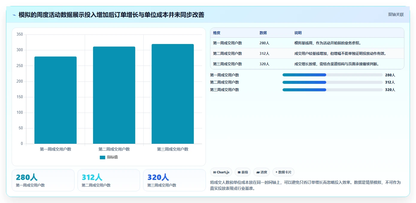Click table value 312人

(x=264, y=54)
